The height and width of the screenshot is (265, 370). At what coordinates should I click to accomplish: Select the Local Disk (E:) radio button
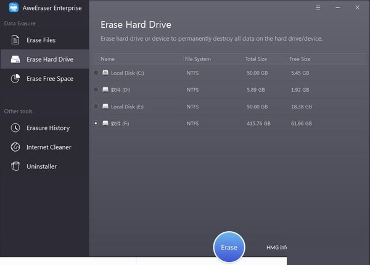tap(96, 107)
